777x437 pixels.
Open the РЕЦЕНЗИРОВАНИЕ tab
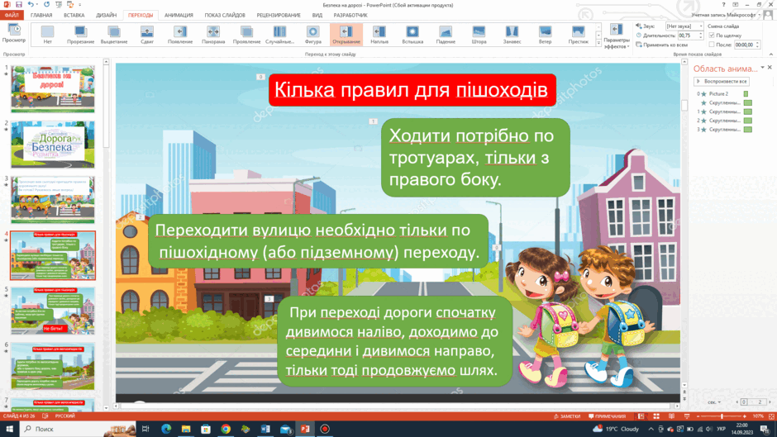click(279, 16)
